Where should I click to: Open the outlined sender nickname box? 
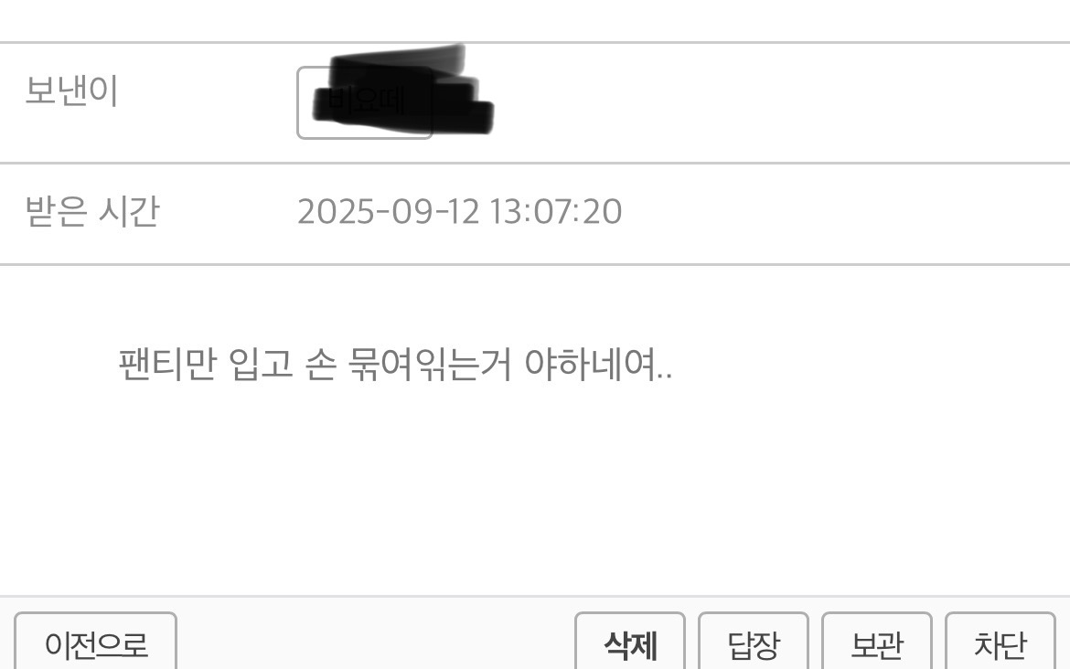[365, 102]
